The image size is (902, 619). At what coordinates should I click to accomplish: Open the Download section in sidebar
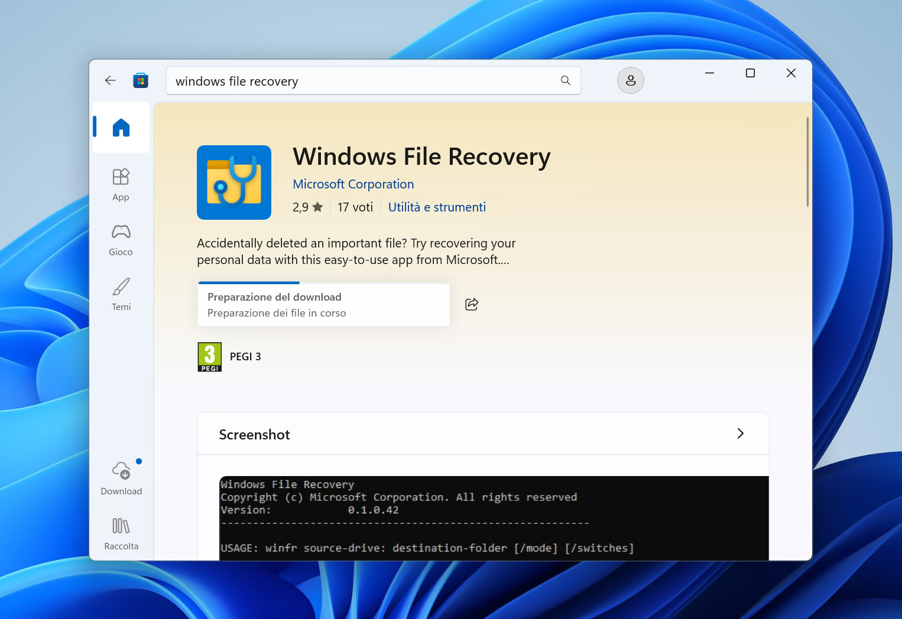point(121,479)
